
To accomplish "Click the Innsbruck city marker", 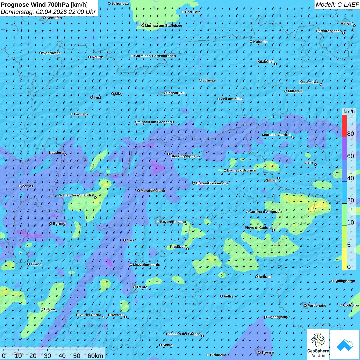I will click(x=165, y=93).
